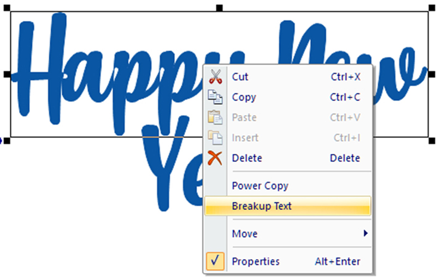Select Breakup Text in the context menu

point(262,206)
